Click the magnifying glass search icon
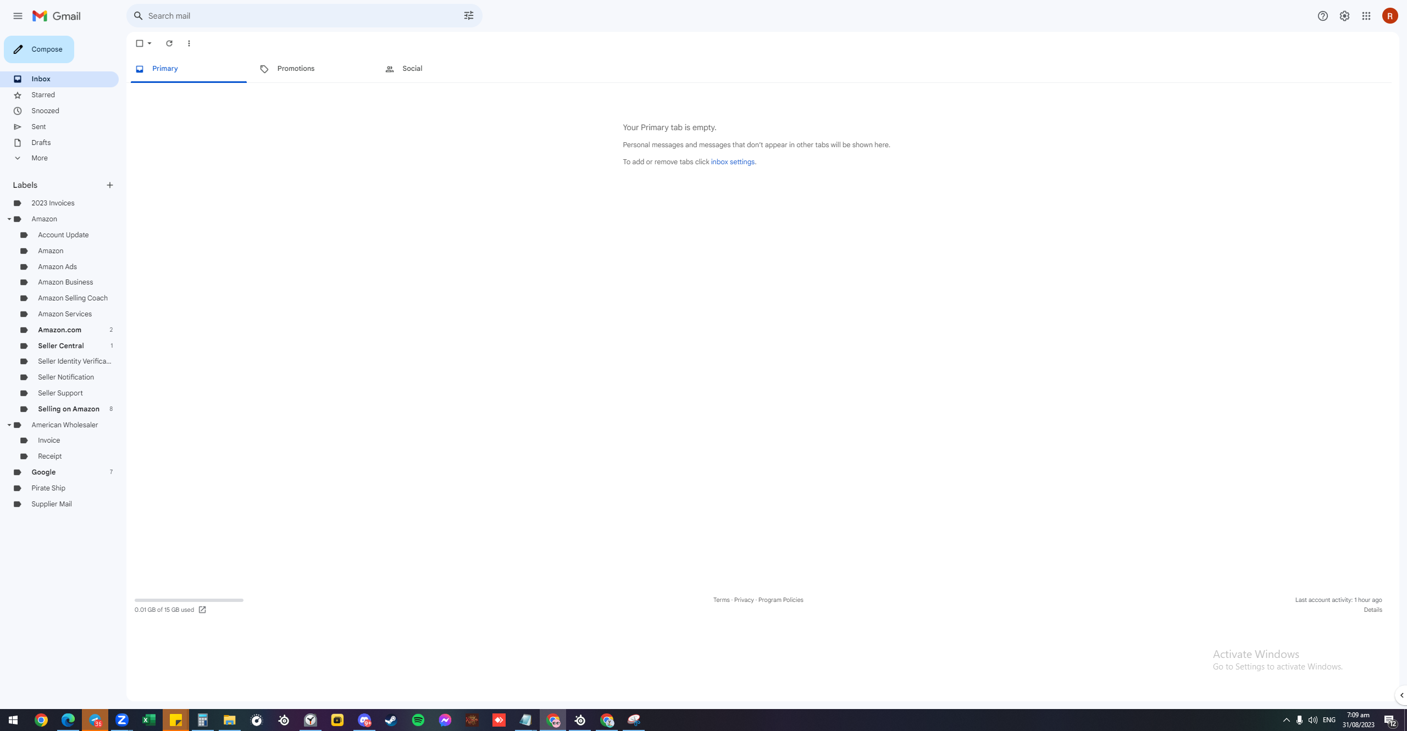 [x=139, y=16]
